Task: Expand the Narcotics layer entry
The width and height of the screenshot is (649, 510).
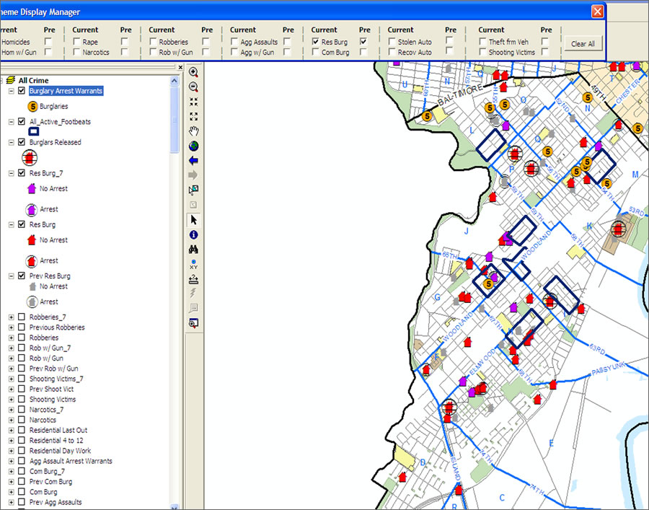Action: (12, 421)
